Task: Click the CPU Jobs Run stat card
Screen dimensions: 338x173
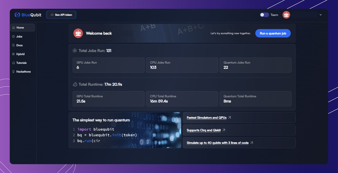Action: [182, 65]
